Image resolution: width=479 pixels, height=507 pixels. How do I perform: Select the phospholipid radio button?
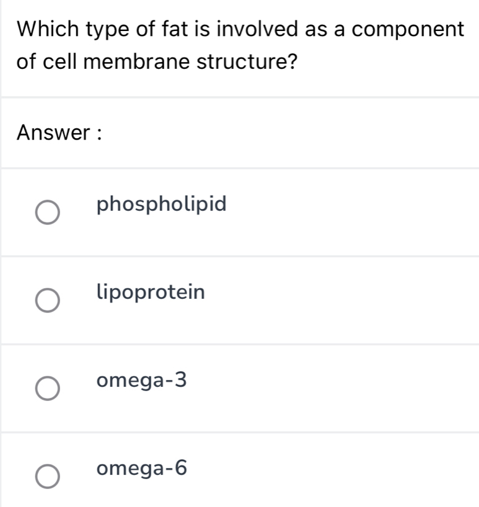coord(47,213)
